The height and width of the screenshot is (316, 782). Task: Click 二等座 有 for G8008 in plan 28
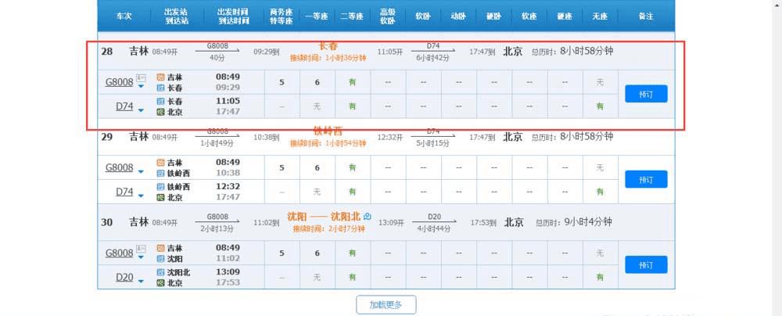click(x=353, y=82)
